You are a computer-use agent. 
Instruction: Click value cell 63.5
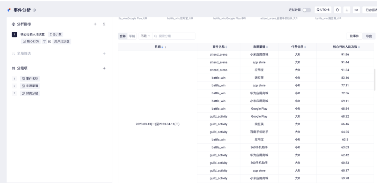[x=345, y=140]
